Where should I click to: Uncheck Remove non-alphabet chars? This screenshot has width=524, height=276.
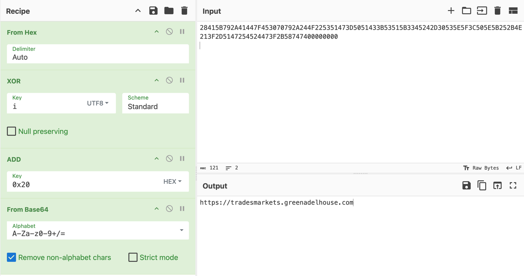pos(12,257)
